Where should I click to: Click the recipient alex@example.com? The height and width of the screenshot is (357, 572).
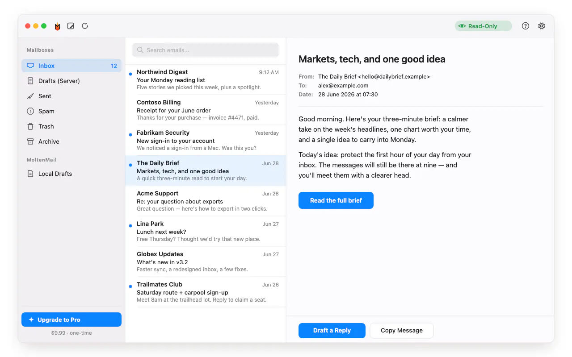click(343, 85)
